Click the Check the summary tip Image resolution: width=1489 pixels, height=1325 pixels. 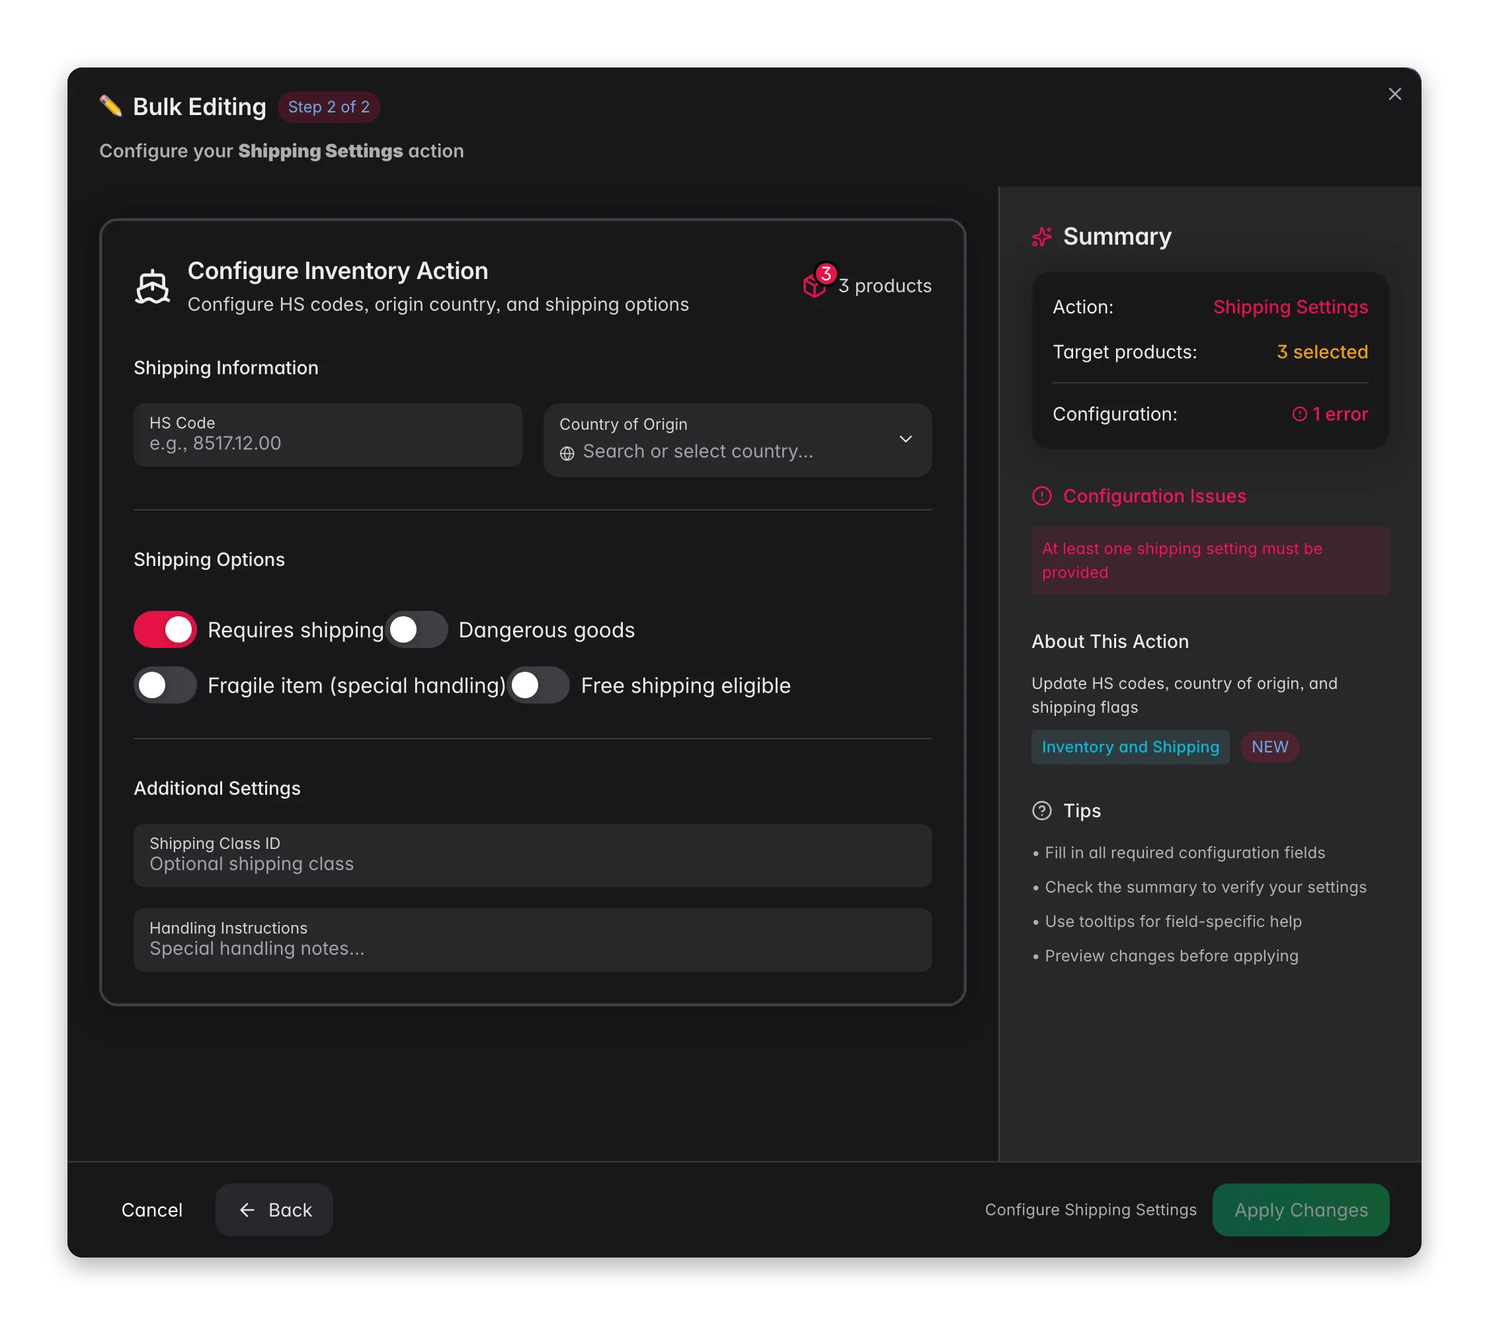pos(1205,887)
